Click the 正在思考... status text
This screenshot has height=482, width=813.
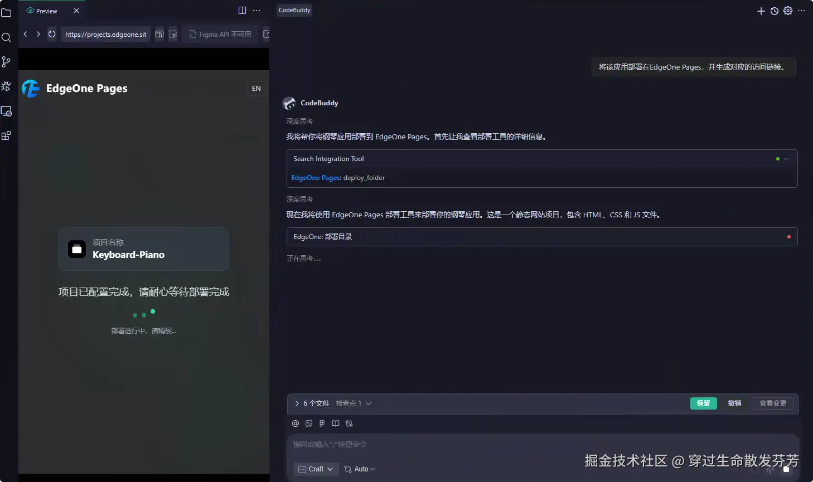click(x=303, y=259)
